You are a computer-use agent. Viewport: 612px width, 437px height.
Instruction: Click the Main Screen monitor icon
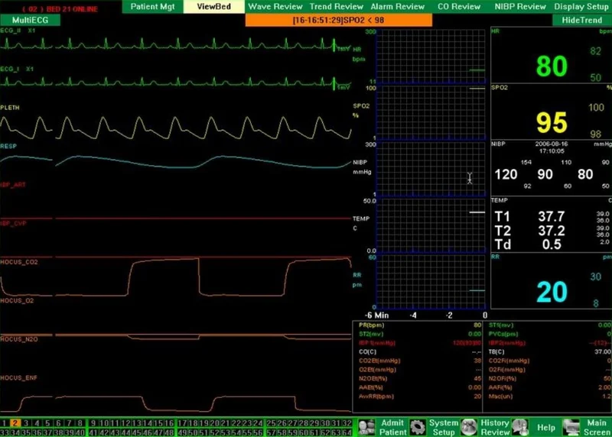point(571,427)
